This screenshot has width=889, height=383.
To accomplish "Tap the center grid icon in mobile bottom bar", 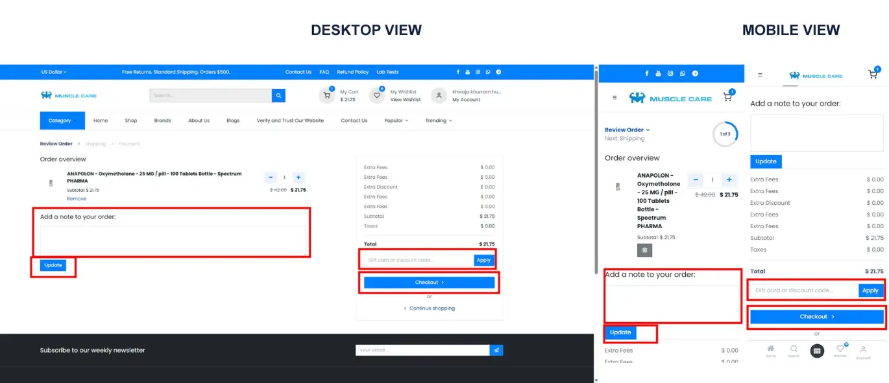I will (x=817, y=351).
